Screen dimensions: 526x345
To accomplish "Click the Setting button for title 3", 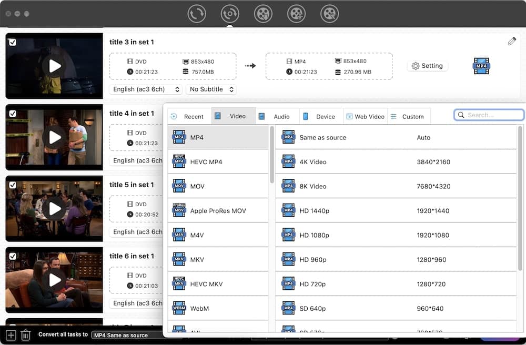I will pyautogui.click(x=427, y=66).
